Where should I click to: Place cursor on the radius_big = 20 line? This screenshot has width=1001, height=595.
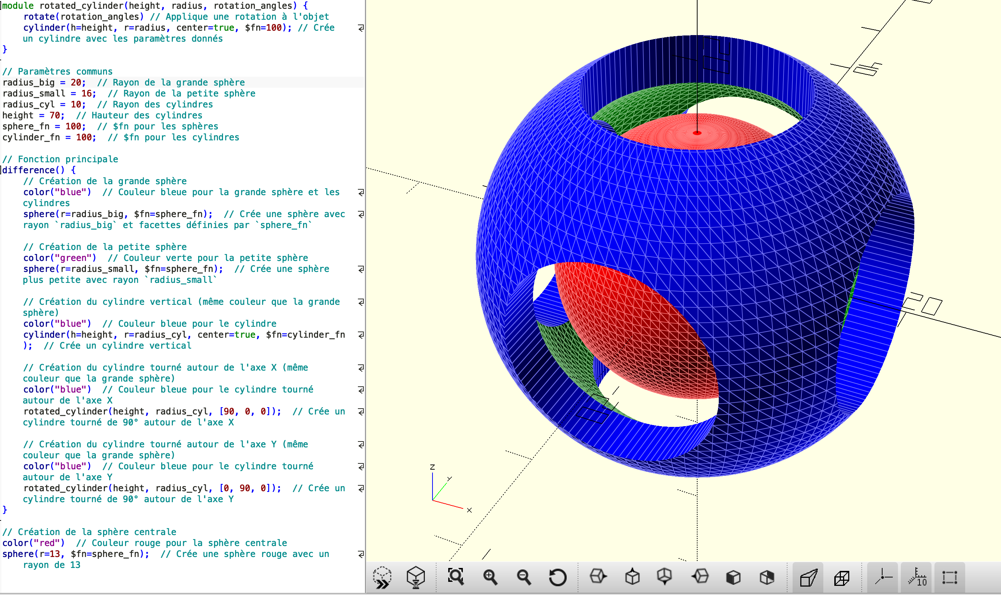(182, 82)
